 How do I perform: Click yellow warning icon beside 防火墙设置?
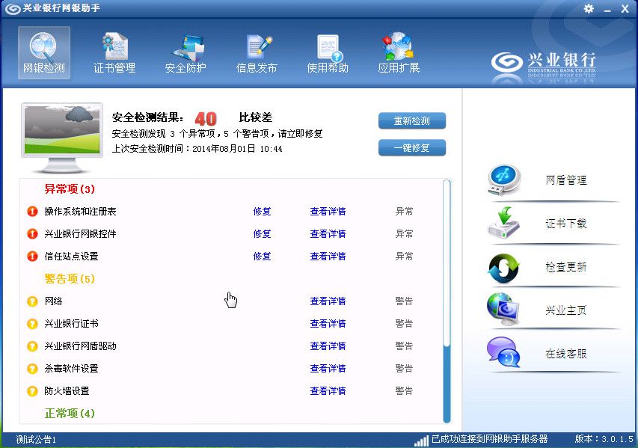click(32, 390)
